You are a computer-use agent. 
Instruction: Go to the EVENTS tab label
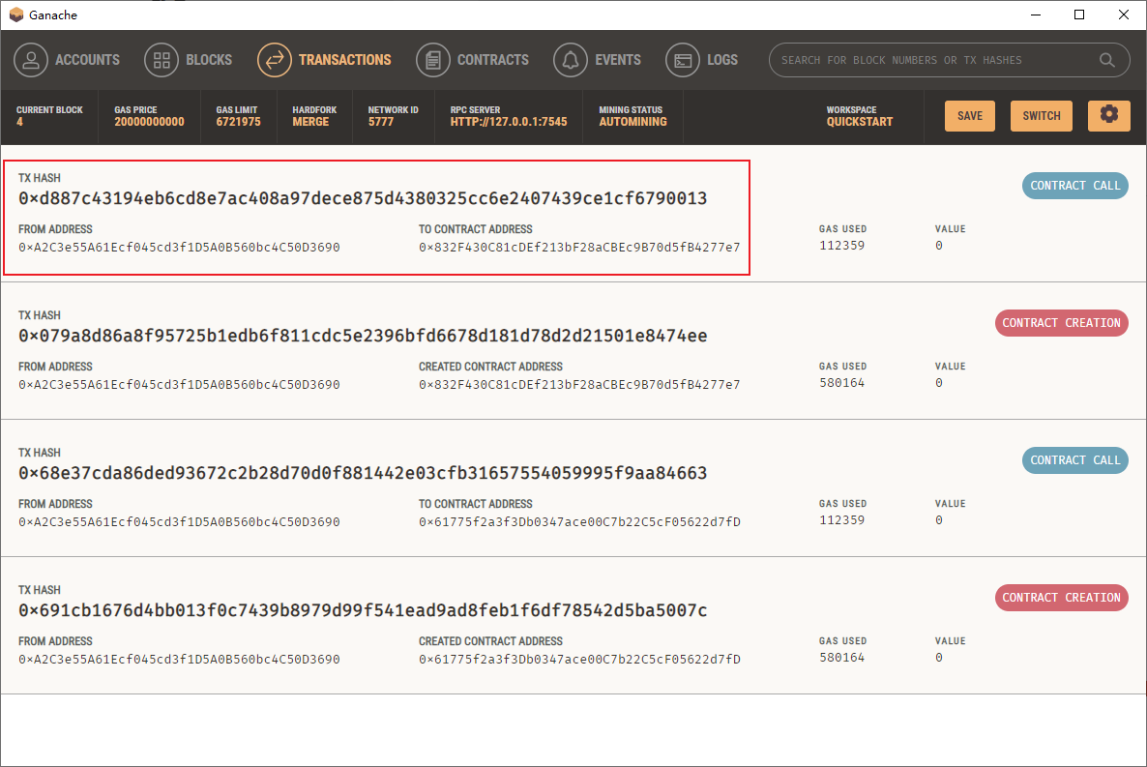point(617,60)
